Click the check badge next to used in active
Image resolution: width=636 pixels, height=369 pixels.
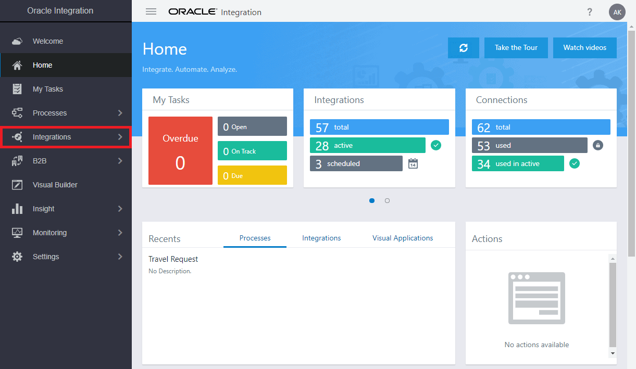575,163
